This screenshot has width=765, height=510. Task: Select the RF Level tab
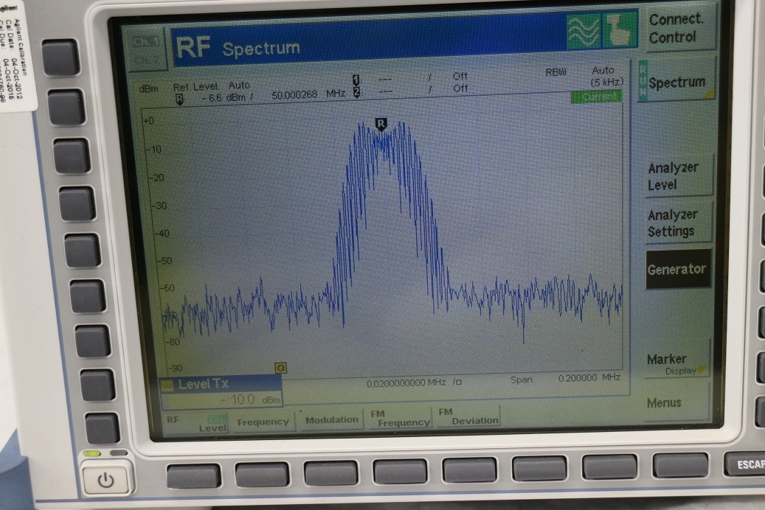[x=197, y=423]
